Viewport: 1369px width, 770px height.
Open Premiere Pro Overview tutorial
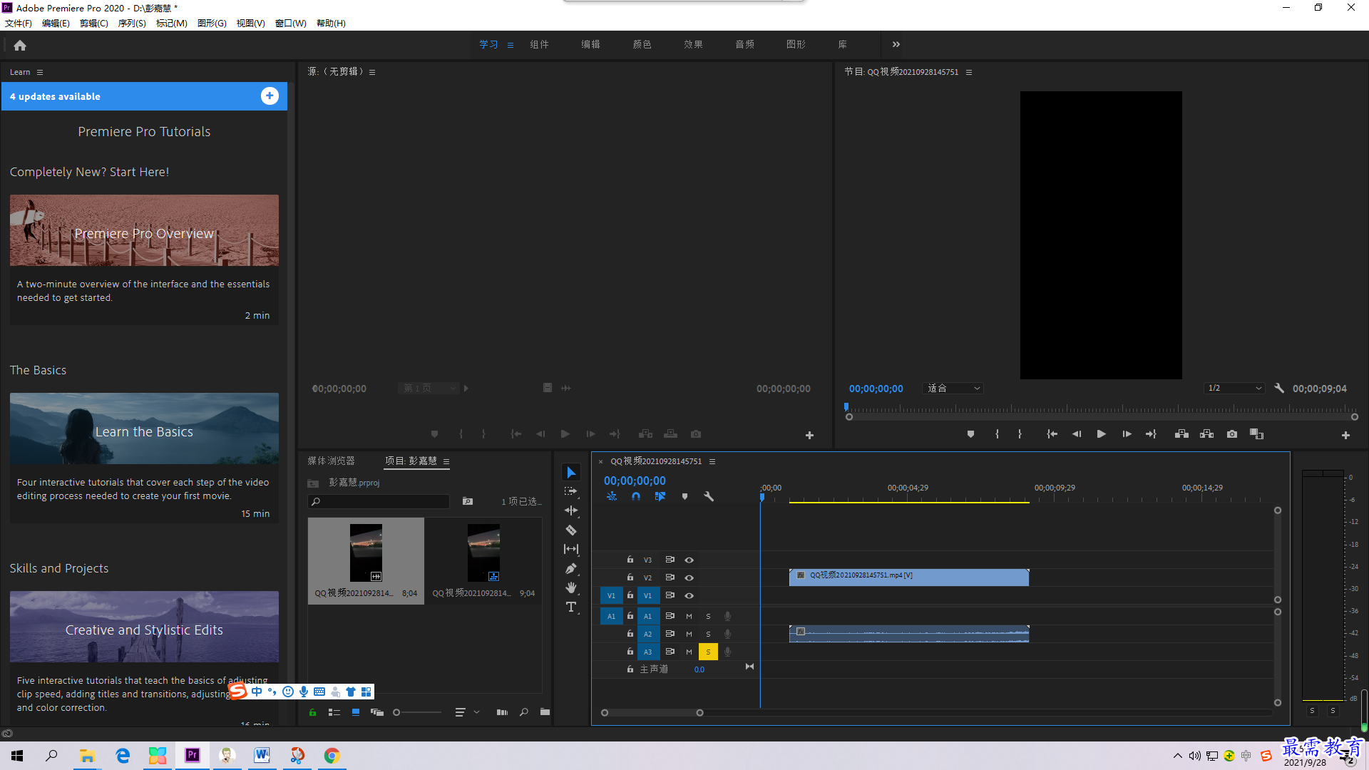coord(144,231)
